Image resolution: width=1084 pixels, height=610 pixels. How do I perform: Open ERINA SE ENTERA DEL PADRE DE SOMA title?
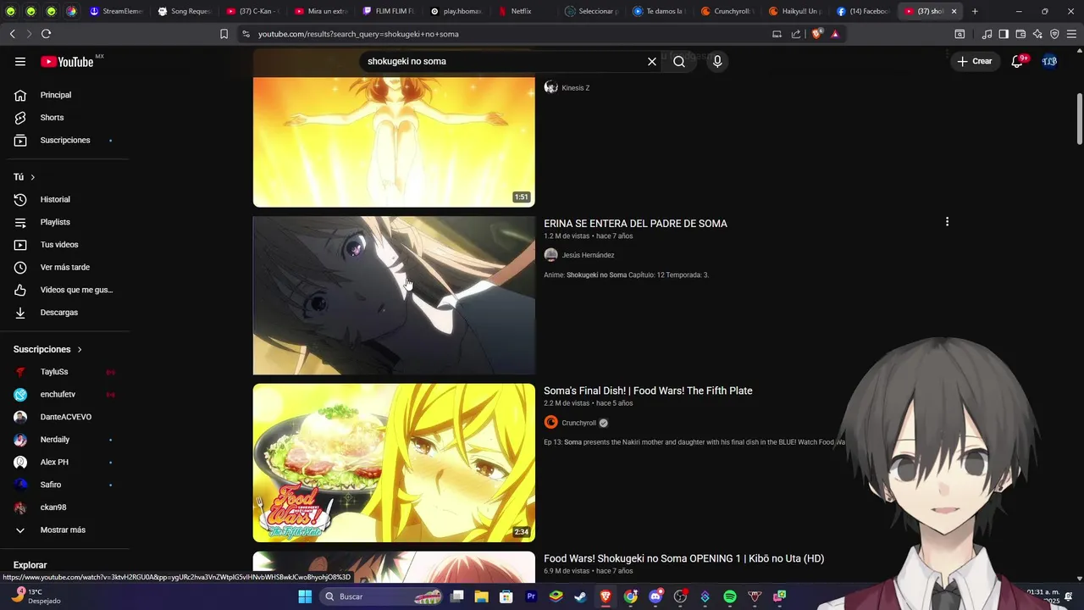[635, 224]
